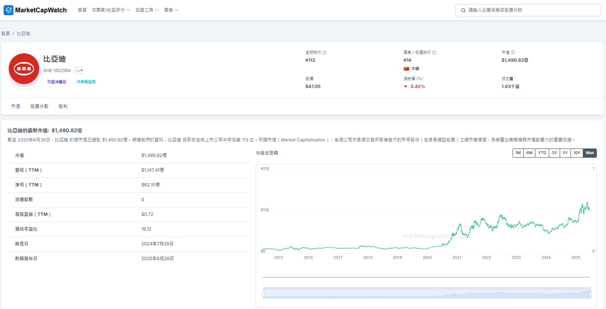The image size is (606, 309).
Task: Click the chart range navigator overview band
Action: [x=427, y=294]
